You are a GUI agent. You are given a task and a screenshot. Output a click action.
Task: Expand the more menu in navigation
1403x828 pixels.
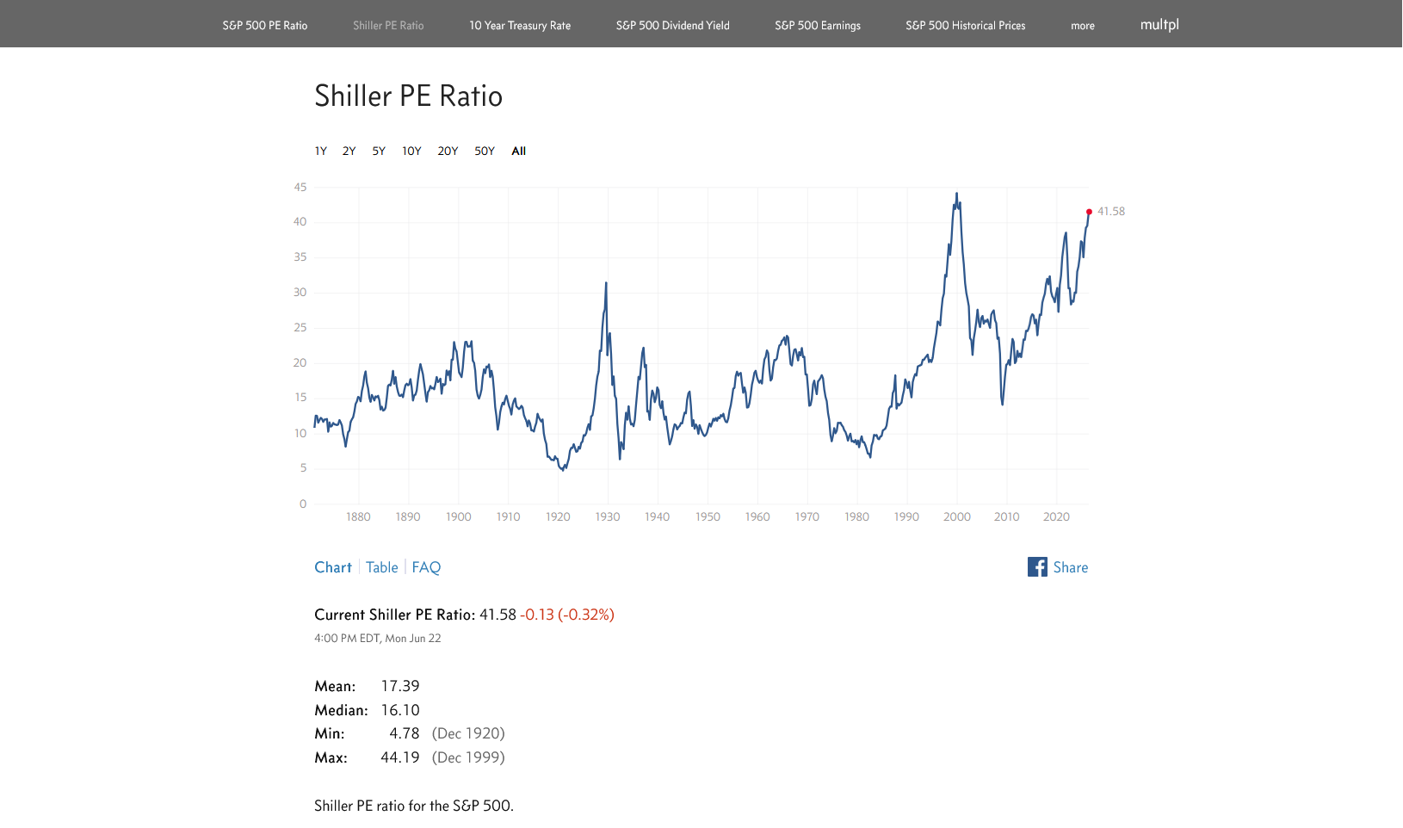pyautogui.click(x=1083, y=26)
